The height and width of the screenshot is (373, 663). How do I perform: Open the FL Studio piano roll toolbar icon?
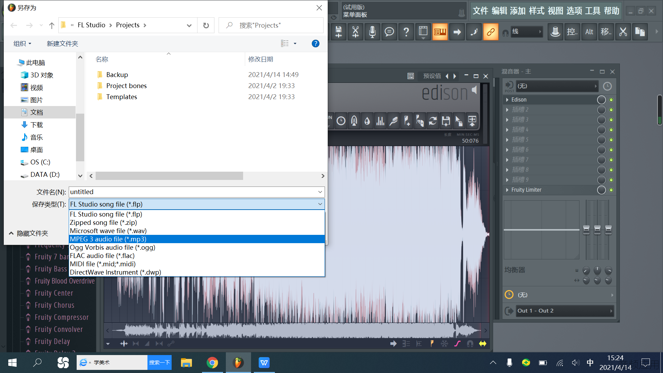point(440,32)
